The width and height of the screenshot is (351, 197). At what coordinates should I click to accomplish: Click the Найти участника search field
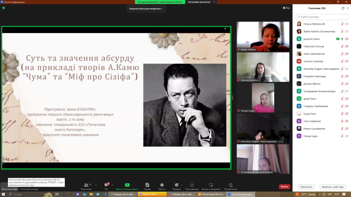point(322,17)
